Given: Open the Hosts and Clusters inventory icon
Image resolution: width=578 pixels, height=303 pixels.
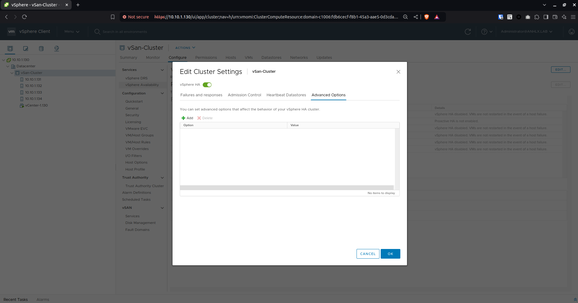Looking at the screenshot, I should pyautogui.click(x=10, y=48).
